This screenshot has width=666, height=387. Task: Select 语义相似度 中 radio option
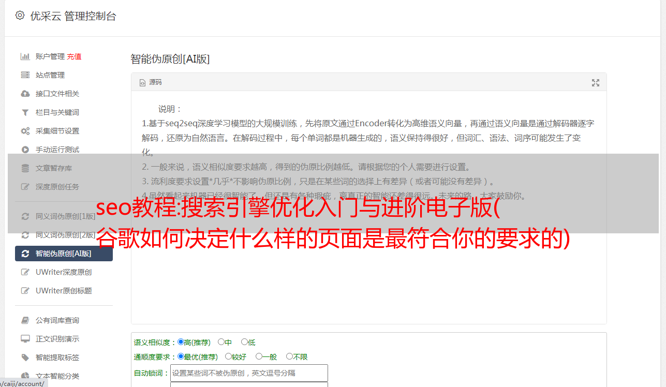click(x=221, y=342)
